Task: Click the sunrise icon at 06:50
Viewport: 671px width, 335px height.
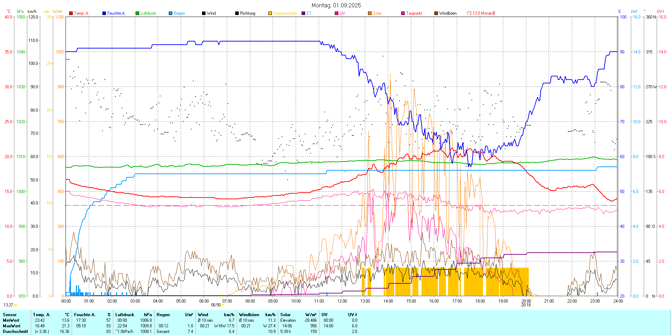Action: coord(223,305)
